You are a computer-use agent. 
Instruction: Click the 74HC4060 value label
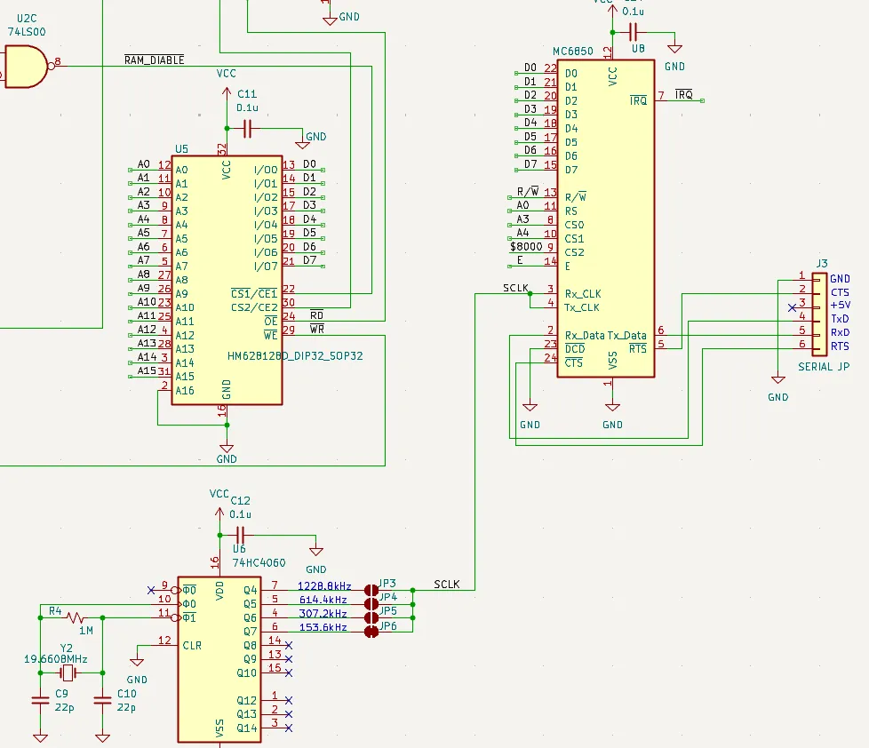click(259, 563)
